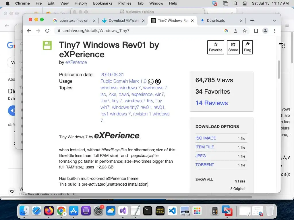
Task: Open the Bookmarks menu
Action: (102, 3)
